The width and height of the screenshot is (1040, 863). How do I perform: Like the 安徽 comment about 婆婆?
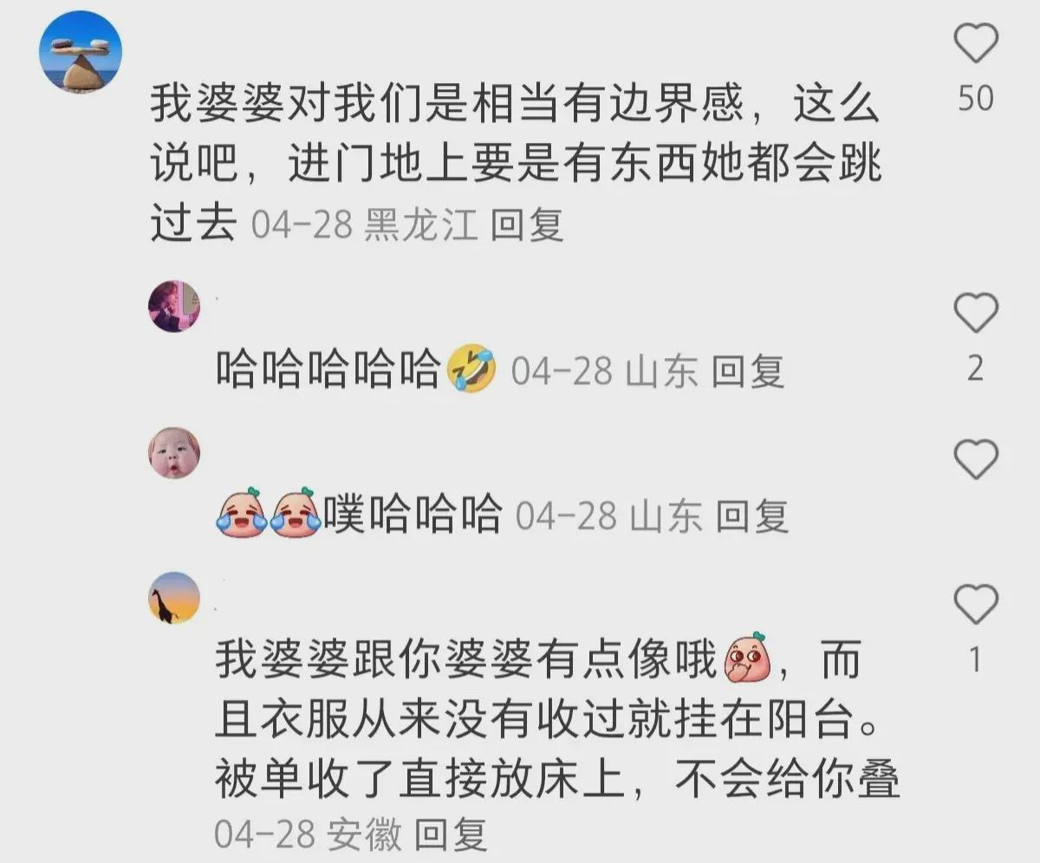click(x=976, y=603)
